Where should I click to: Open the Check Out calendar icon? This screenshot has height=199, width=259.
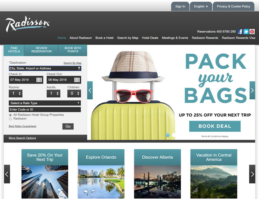coord(77,80)
